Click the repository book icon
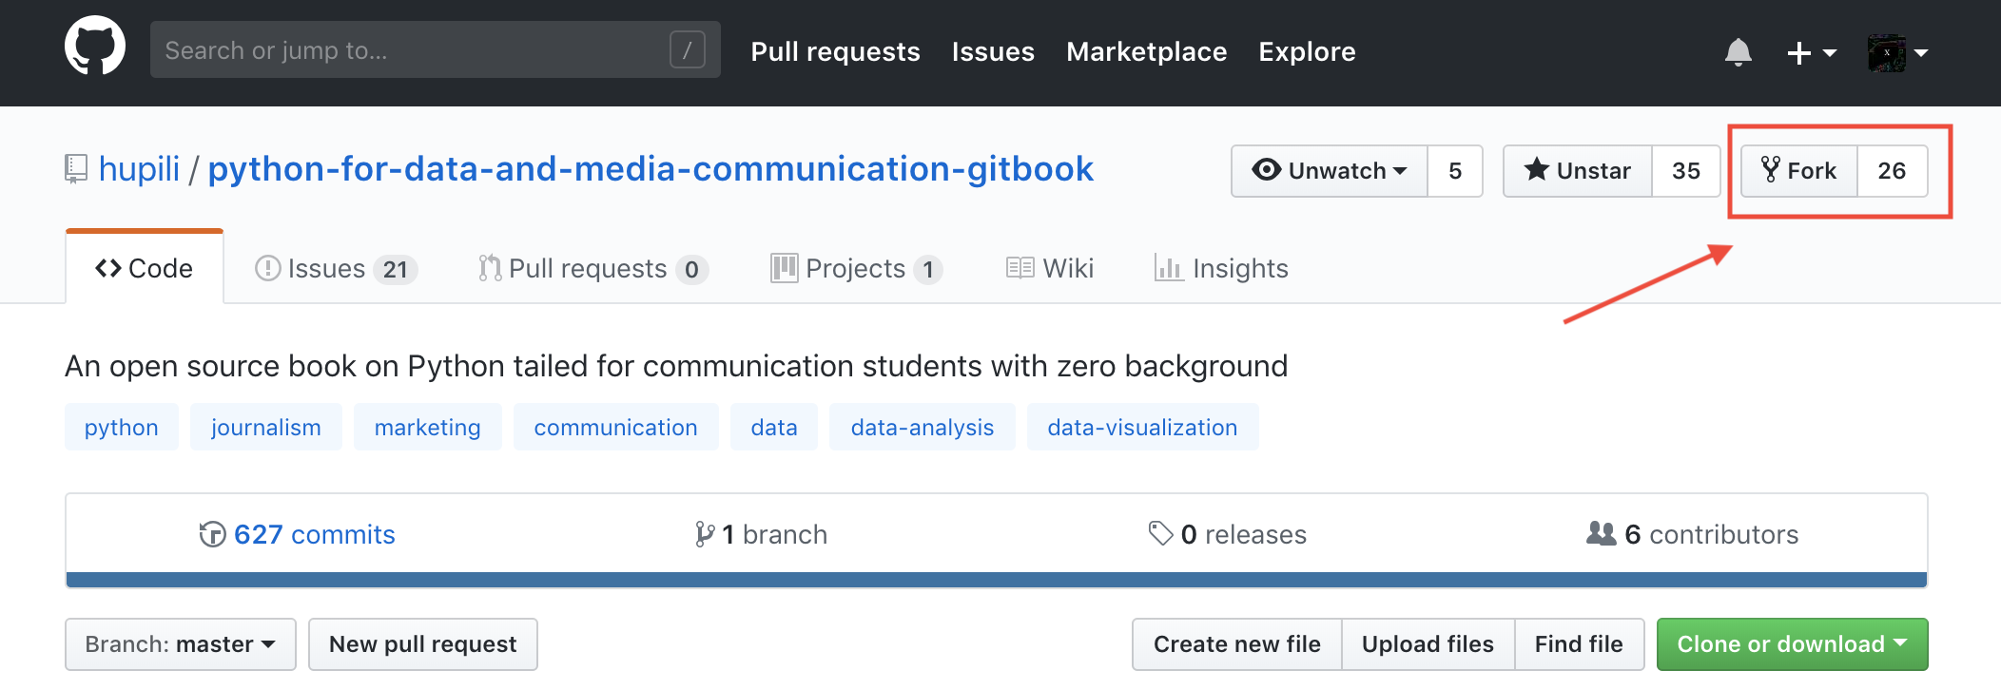 [x=76, y=169]
